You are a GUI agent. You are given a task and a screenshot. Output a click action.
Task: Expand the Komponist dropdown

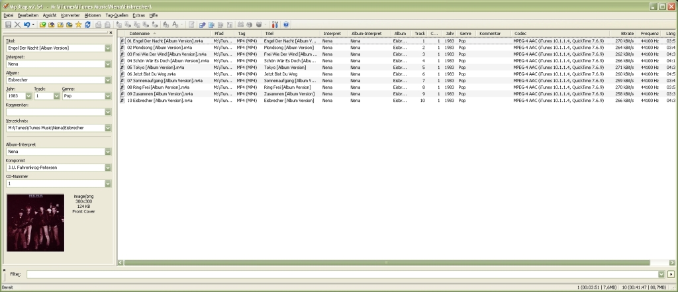click(x=107, y=168)
